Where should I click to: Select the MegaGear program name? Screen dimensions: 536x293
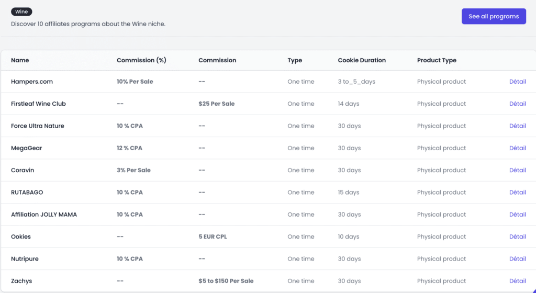[26, 148]
